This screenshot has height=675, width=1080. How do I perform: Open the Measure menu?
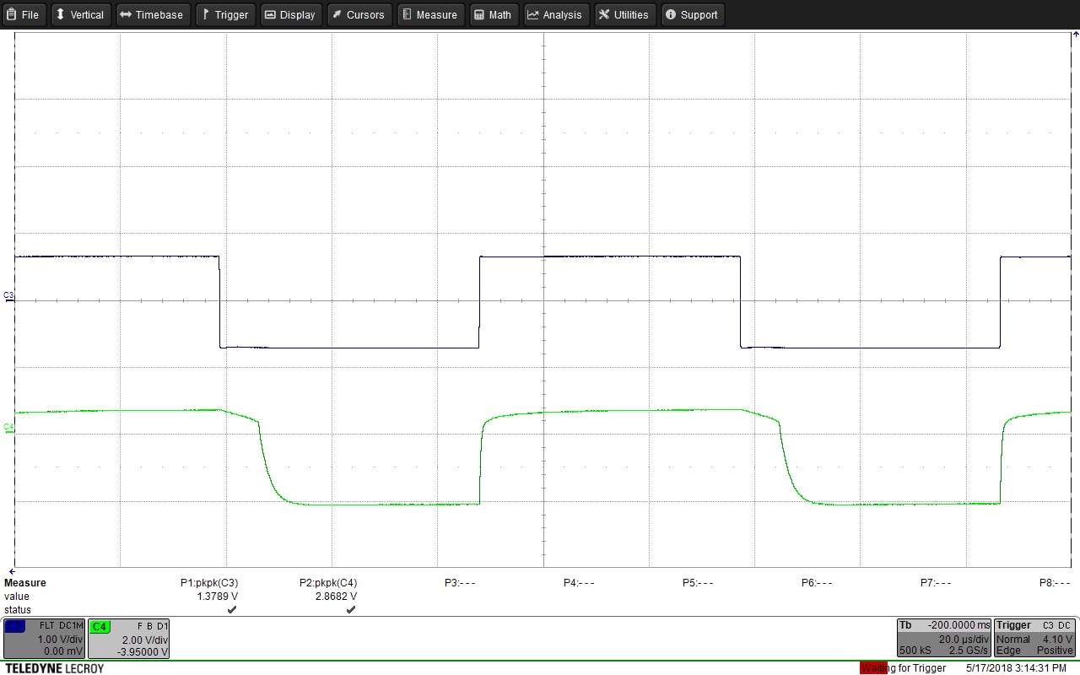[430, 14]
